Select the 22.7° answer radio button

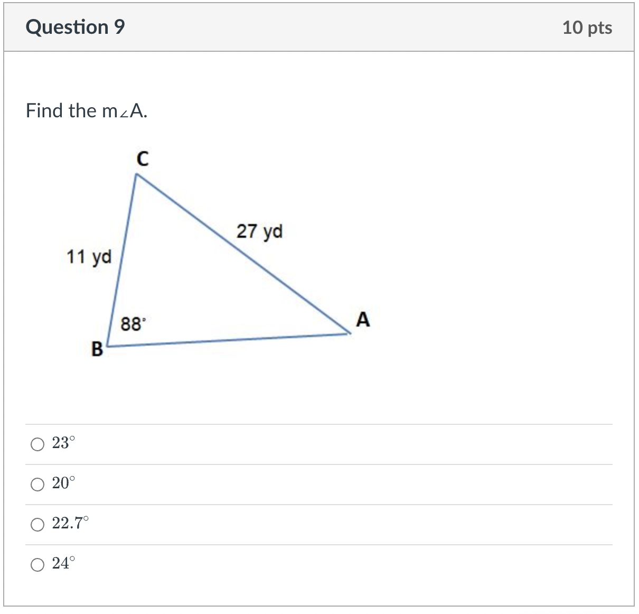tap(37, 525)
